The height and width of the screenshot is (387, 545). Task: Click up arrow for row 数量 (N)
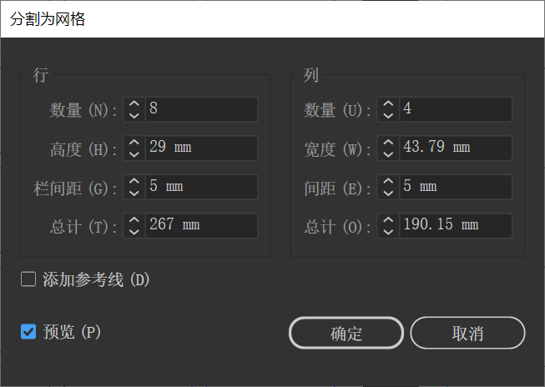(134, 104)
